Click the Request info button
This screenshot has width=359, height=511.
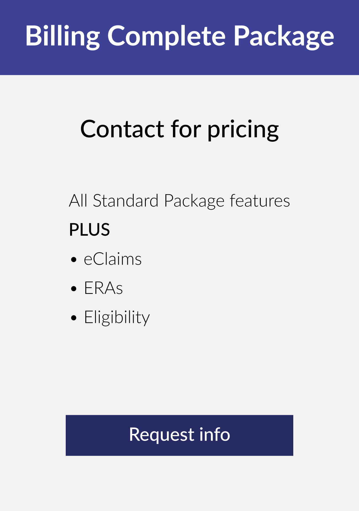click(179, 435)
